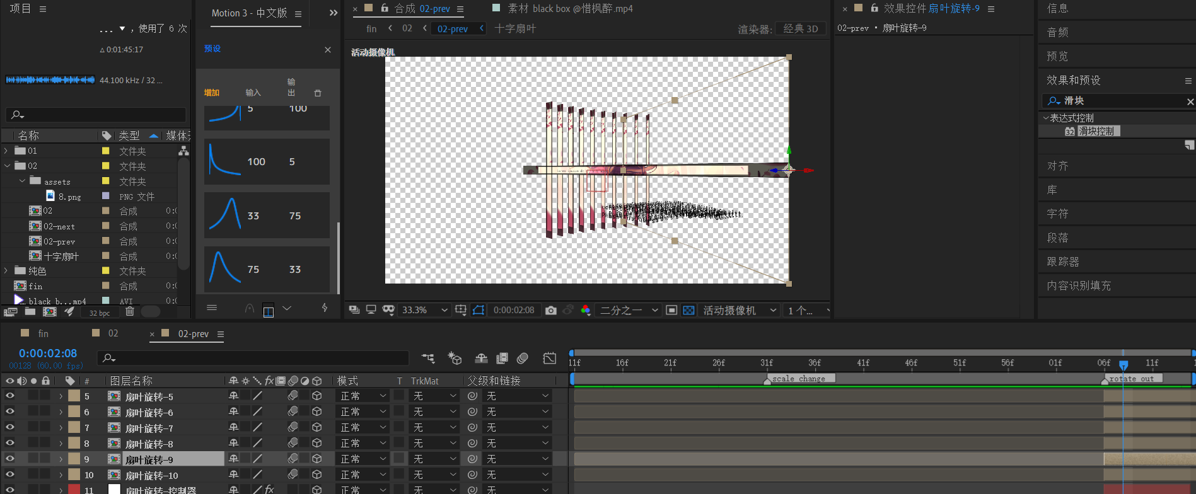The height and width of the screenshot is (494, 1196).
Task: Toggle the mask and shape path visibility icon
Action: point(479,310)
